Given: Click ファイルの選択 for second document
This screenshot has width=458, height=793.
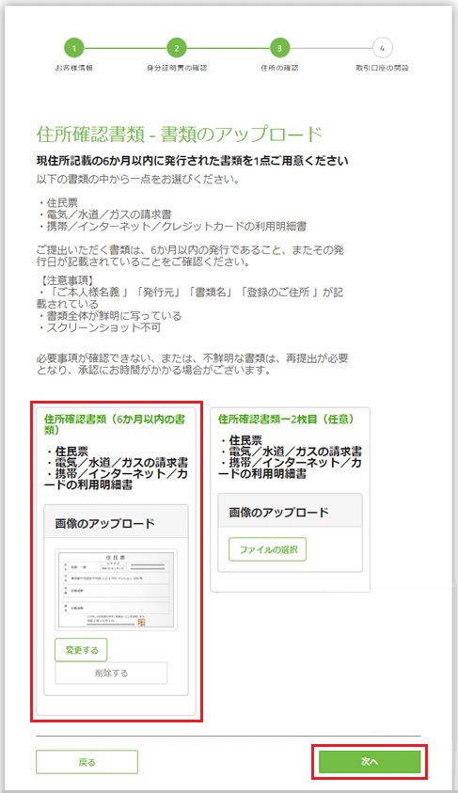Looking at the screenshot, I should [267, 549].
